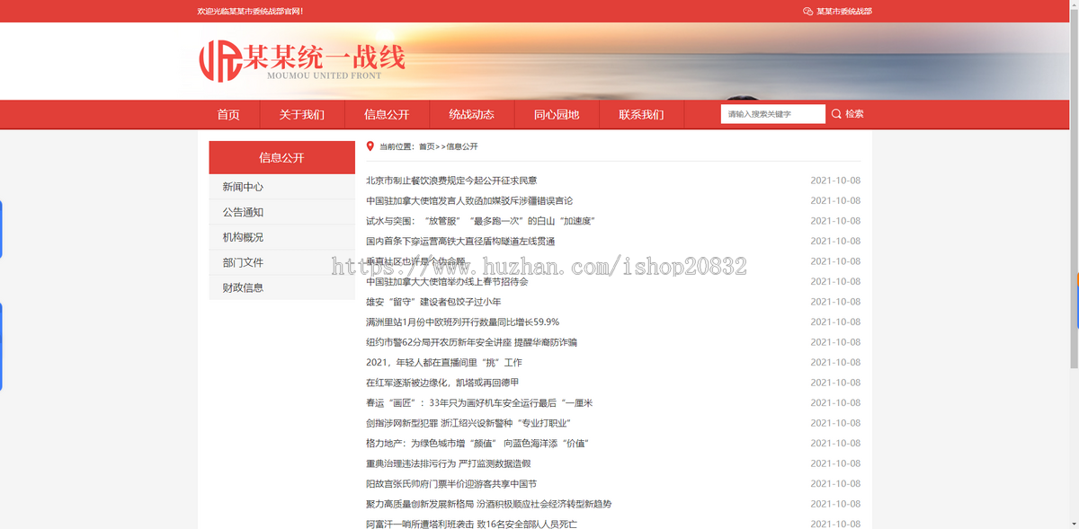1079x529 pixels.
Task: Open article 阿富汗一哨所遭塔利班袭击
Action: tap(471, 524)
